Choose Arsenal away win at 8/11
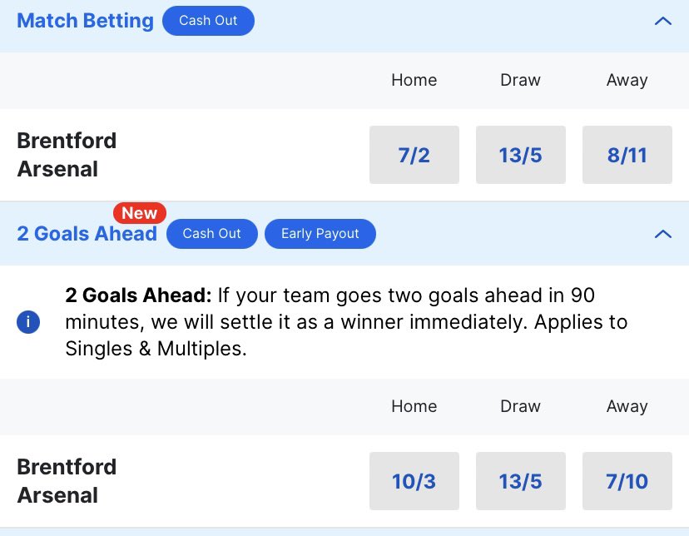The height and width of the screenshot is (536, 689). pos(627,155)
